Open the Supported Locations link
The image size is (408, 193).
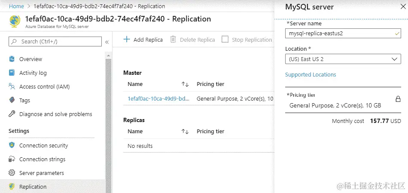[x=311, y=74]
